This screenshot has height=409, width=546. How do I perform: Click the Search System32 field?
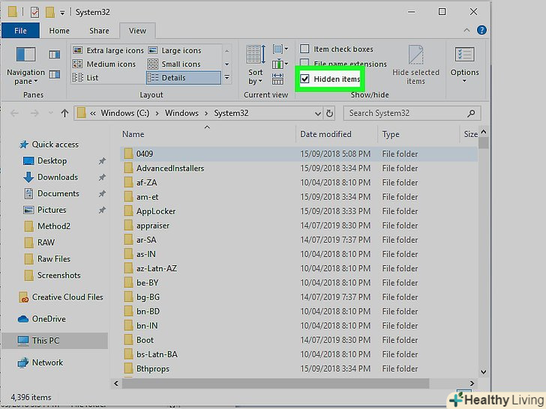coord(412,113)
